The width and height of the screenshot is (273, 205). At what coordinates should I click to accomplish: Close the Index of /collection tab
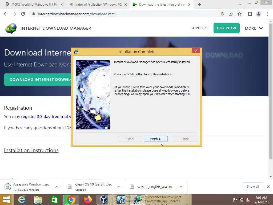click(126, 5)
